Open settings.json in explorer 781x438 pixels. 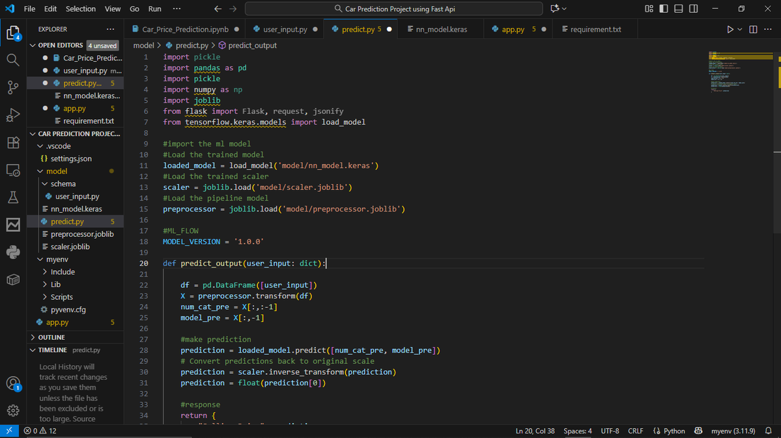(x=71, y=159)
